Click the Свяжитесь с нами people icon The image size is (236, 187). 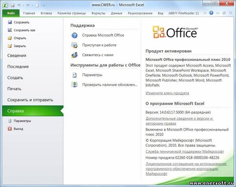point(74,55)
